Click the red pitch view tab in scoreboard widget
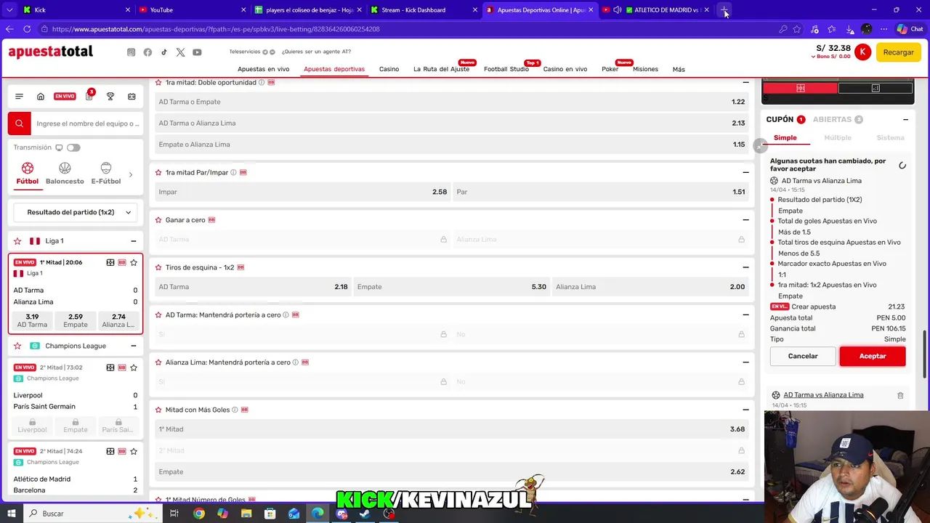 click(800, 88)
